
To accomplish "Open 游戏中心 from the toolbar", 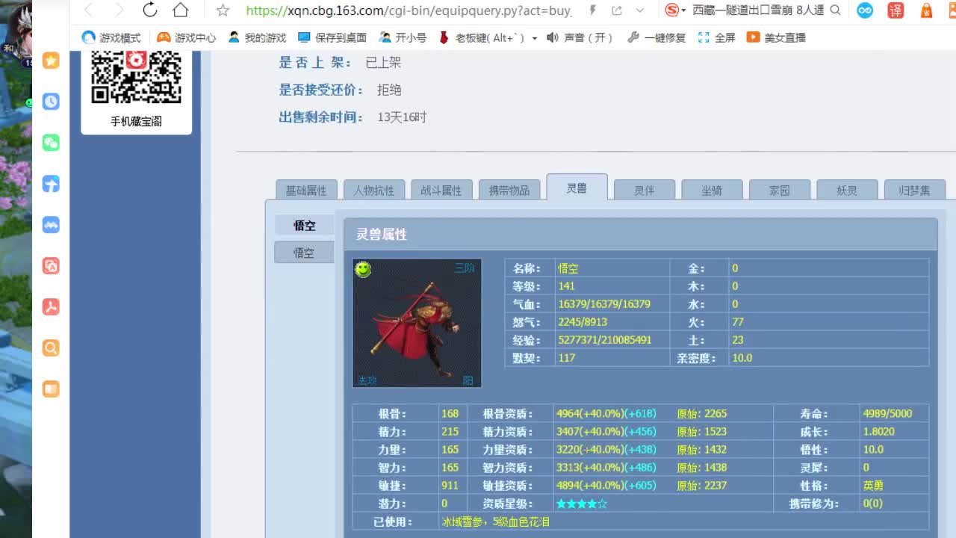I will coord(186,37).
